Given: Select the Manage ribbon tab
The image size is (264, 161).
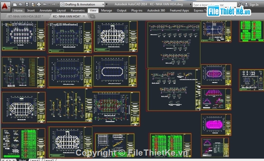Looking at the screenshot, I should pyautogui.click(x=106, y=10).
